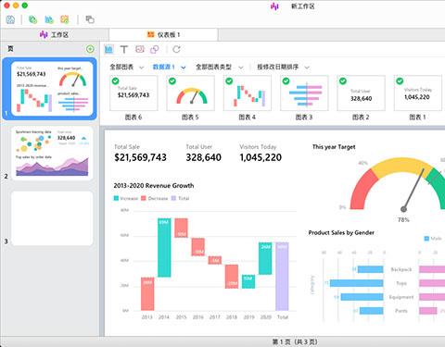The height and width of the screenshot is (347, 445).
Task: Select the text tool T icon
Action: point(124,49)
